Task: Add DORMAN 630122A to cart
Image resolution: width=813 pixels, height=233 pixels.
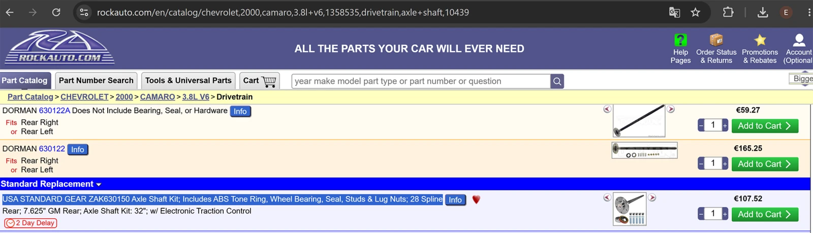Action: point(765,126)
